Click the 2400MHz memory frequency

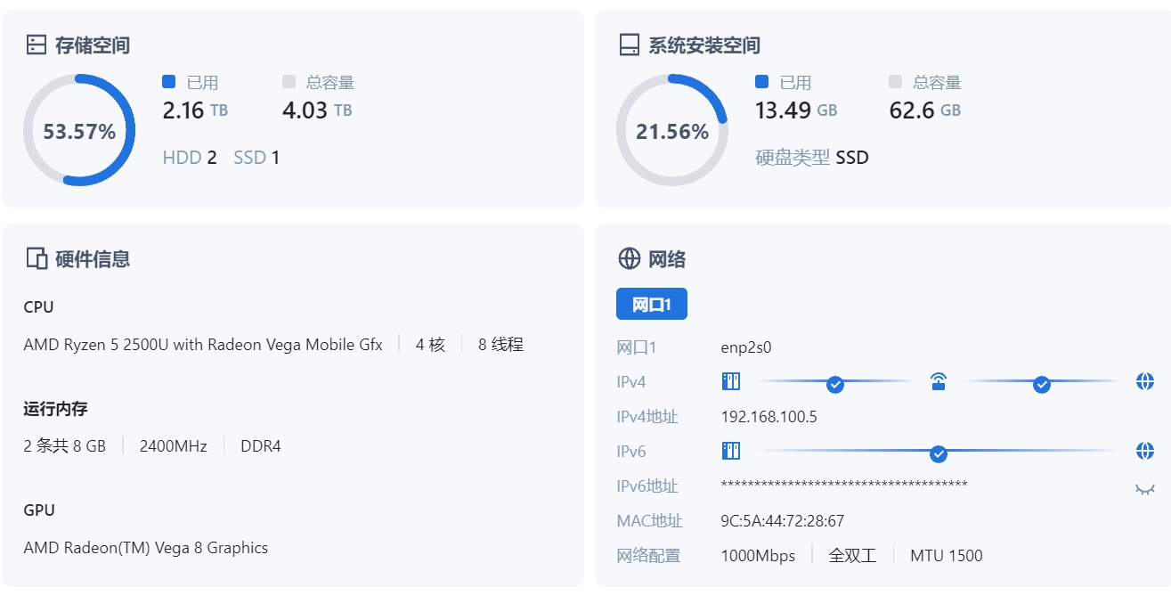pyautogui.click(x=173, y=446)
